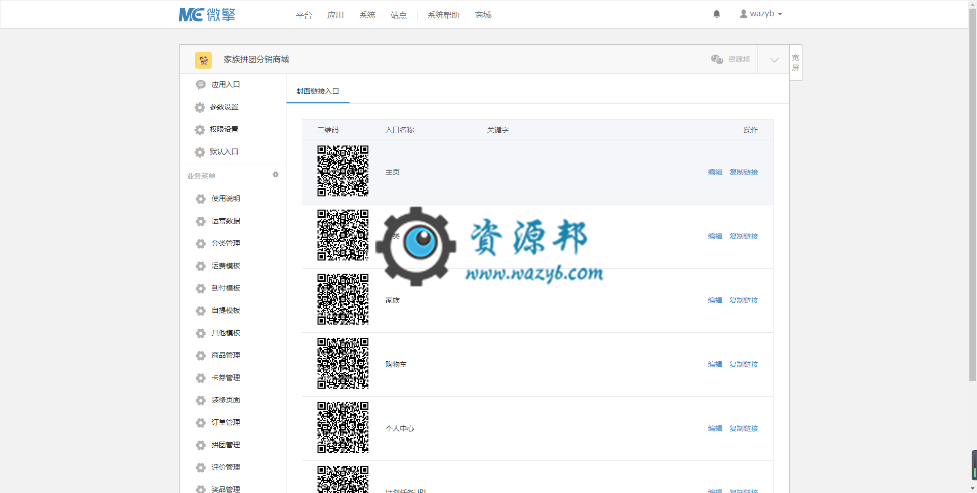Select the 封面链接入口 tab
977x493 pixels.
[x=318, y=91]
